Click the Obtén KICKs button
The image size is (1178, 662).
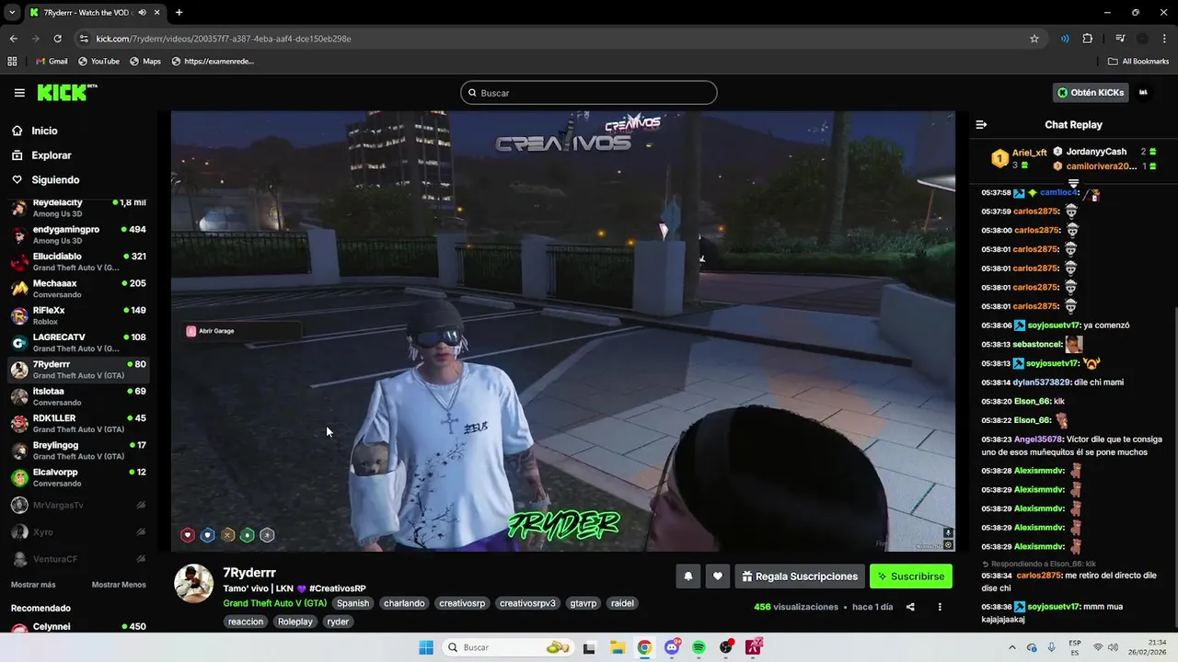coord(1091,93)
